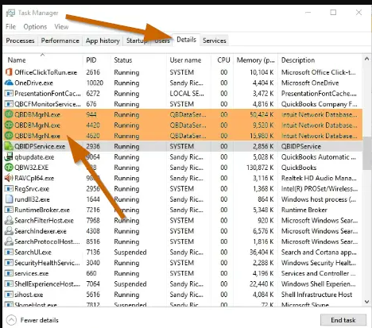Click the ShellExperienceHost icon

click(9, 284)
